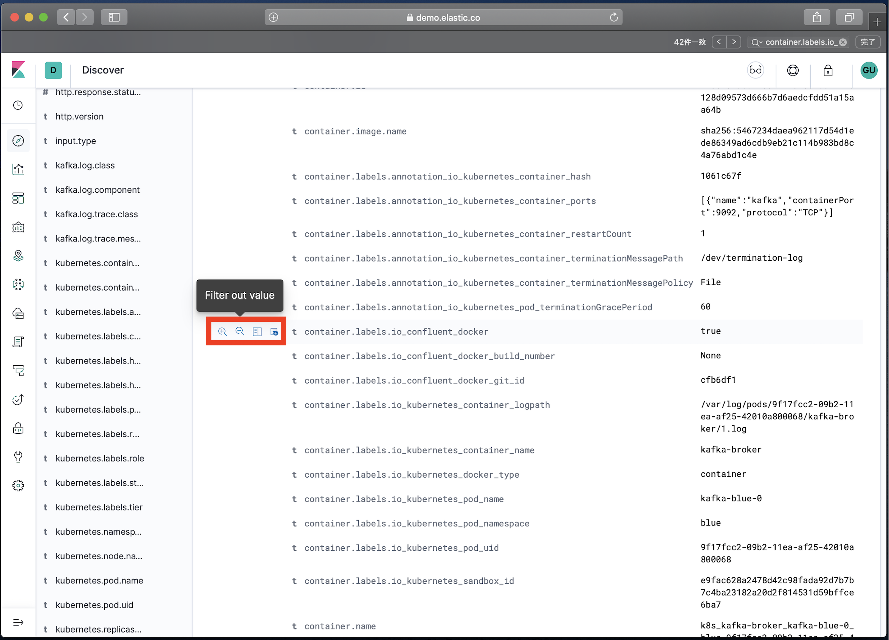Open Visualize from the sidebar chart icon
The image size is (889, 640).
[x=18, y=170]
